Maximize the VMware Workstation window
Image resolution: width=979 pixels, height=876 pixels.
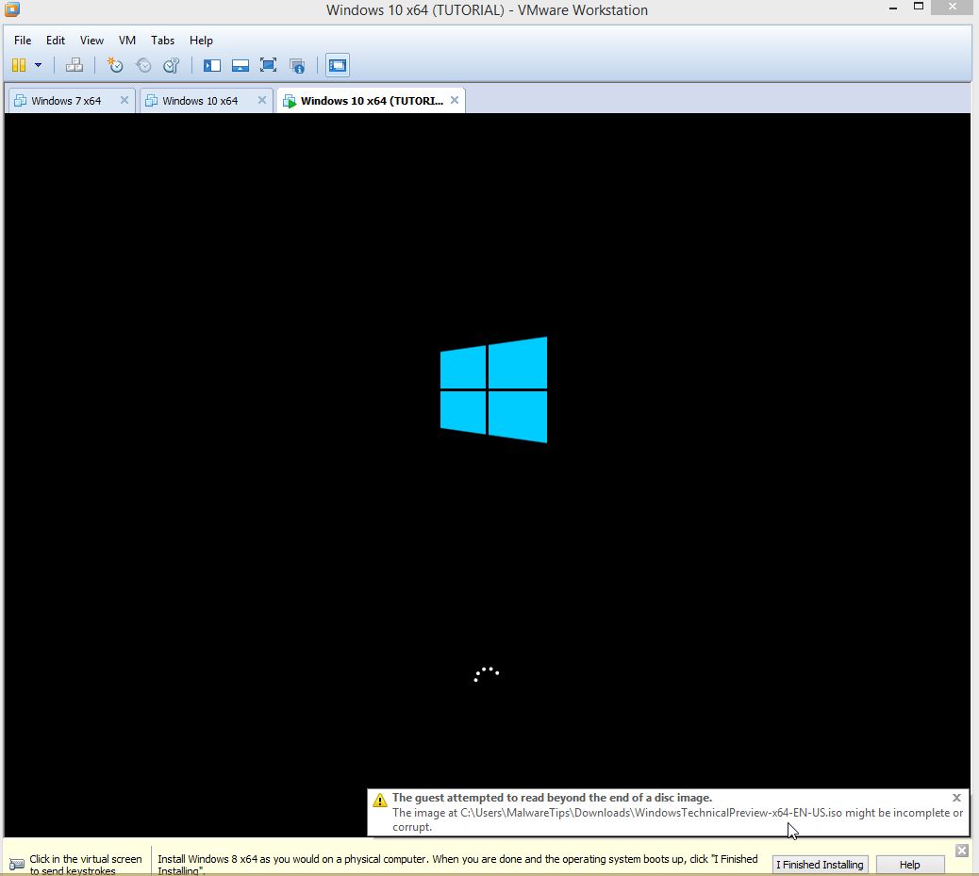pos(919,7)
